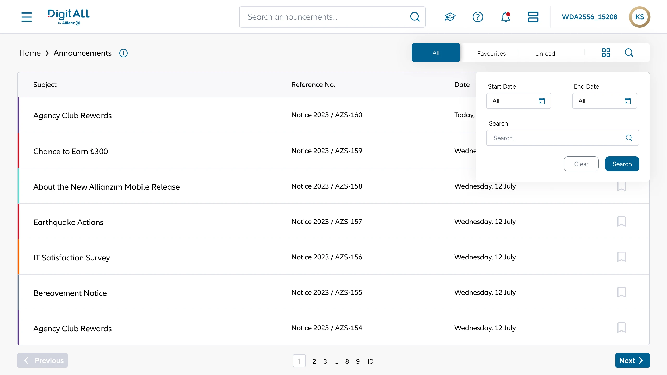Open notifications bell icon

pos(505,17)
